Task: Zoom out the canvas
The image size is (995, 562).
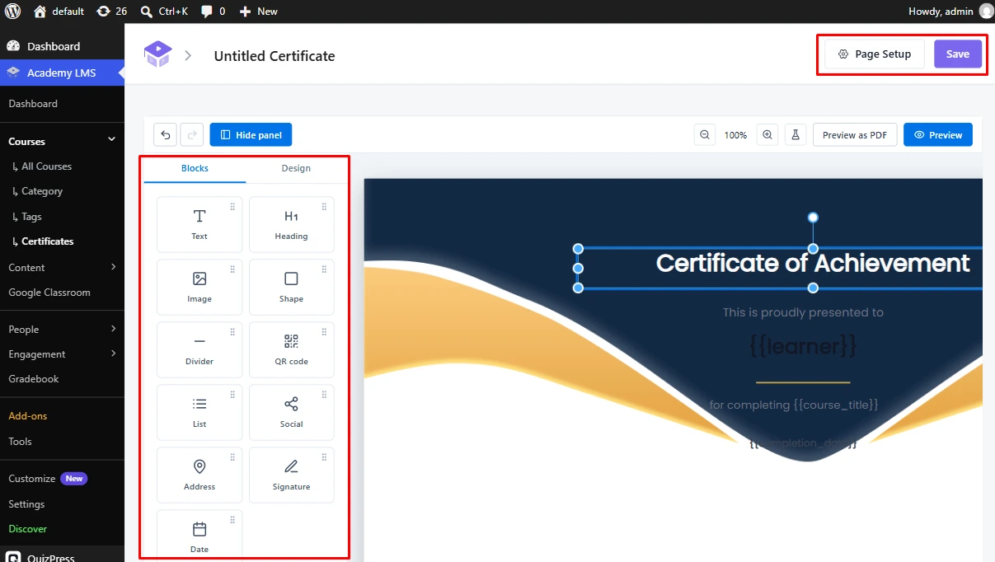Action: pyautogui.click(x=705, y=134)
